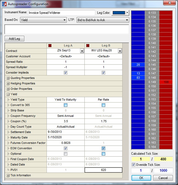Screen dimensions: 178x185
Task: Click the red remove icon for Leg A
Action: 50,45
